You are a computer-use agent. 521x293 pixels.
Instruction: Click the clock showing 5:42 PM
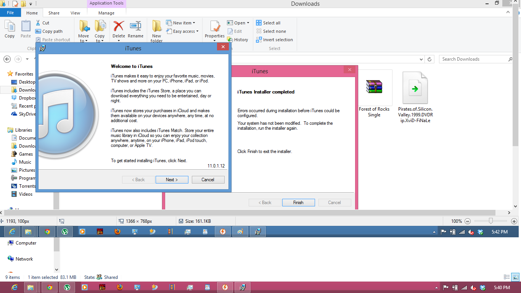click(x=500, y=232)
